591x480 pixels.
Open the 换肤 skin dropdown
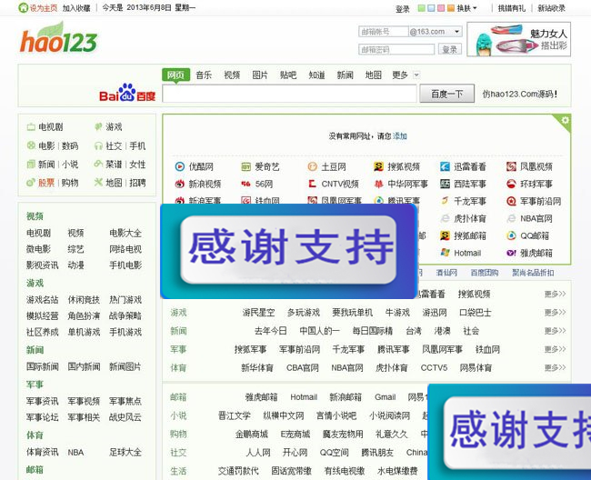(466, 8)
